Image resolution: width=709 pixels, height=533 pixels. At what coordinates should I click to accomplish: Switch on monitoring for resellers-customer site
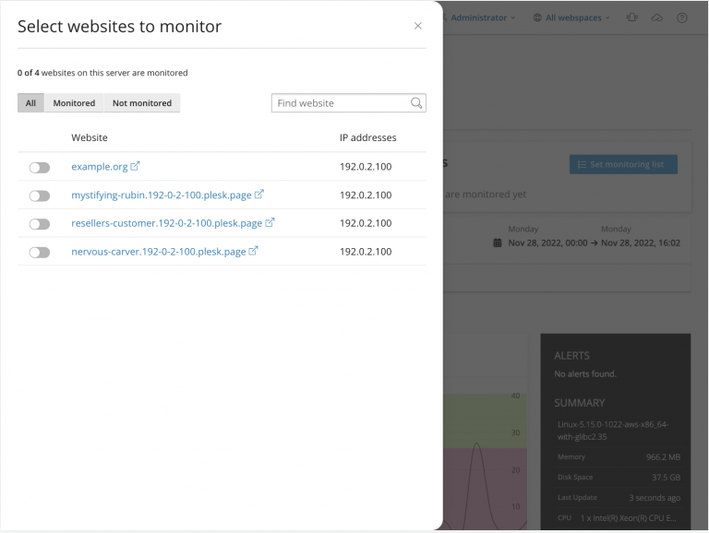click(40, 224)
